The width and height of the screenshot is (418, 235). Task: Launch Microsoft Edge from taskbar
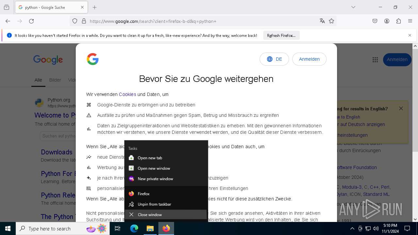(134, 228)
